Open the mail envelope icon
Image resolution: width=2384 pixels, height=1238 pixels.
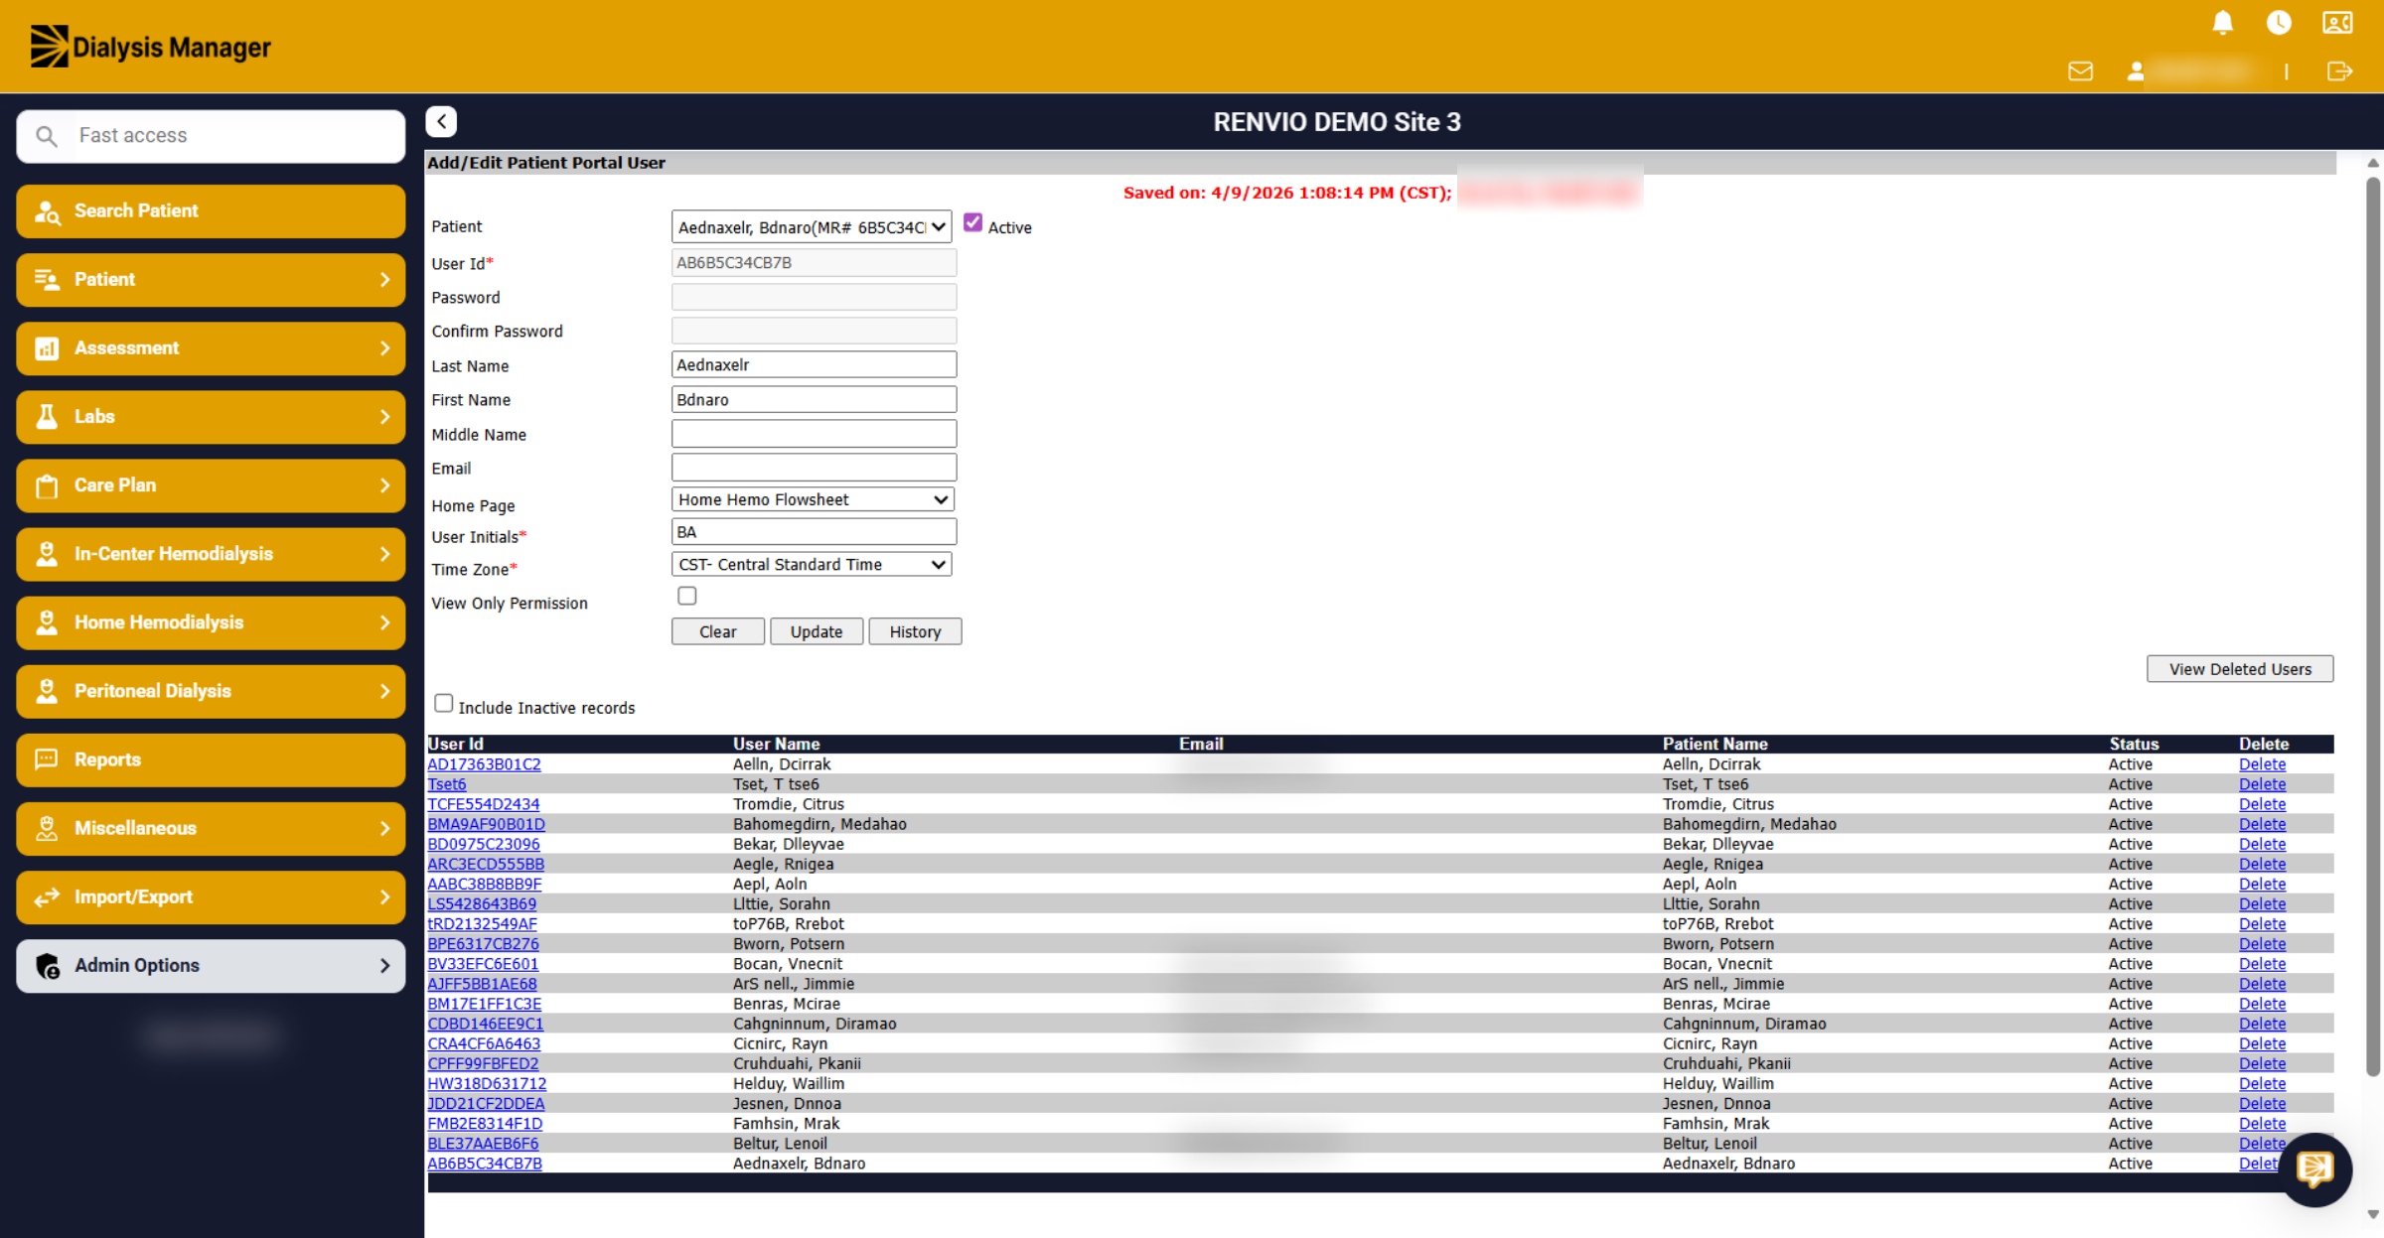pyautogui.click(x=2080, y=71)
